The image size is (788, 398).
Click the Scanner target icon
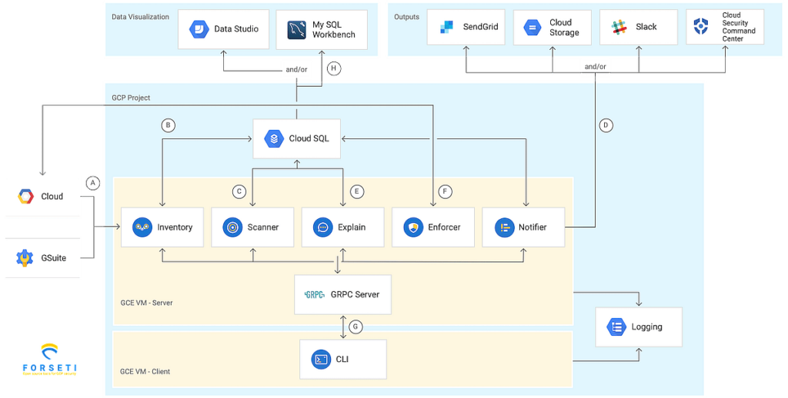(232, 227)
